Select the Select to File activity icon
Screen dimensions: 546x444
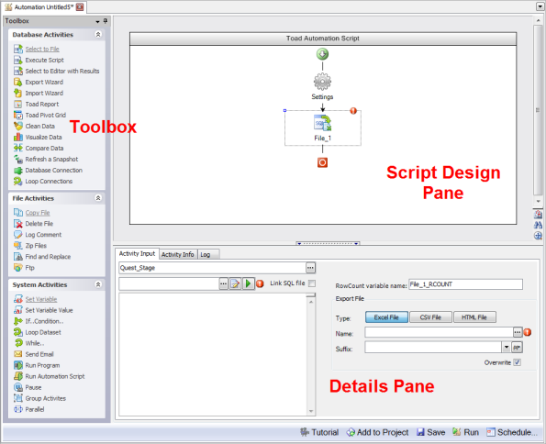point(18,50)
